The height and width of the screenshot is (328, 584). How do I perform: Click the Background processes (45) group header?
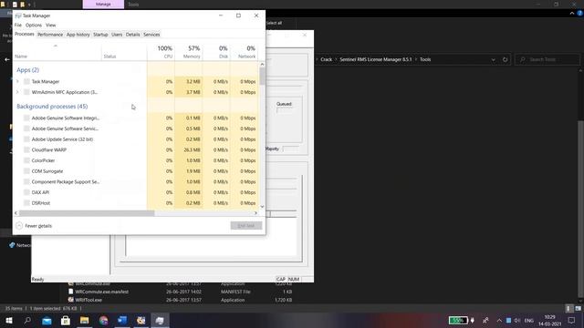[52, 107]
